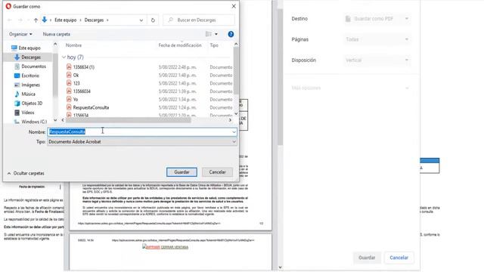Click the sidebar scroll down arrow
484x272 pixels.
point(55,120)
